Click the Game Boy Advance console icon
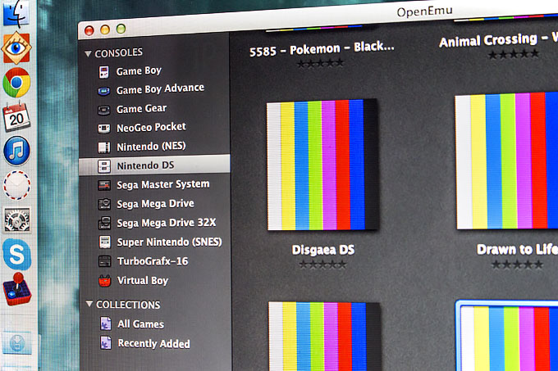The width and height of the screenshot is (558, 371). click(x=103, y=92)
